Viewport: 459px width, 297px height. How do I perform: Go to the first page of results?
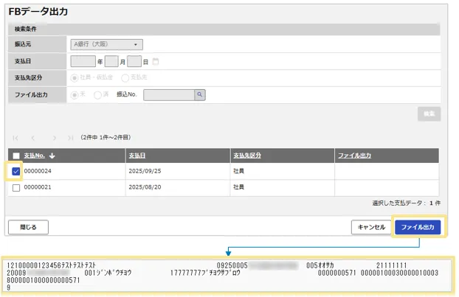tap(15, 137)
